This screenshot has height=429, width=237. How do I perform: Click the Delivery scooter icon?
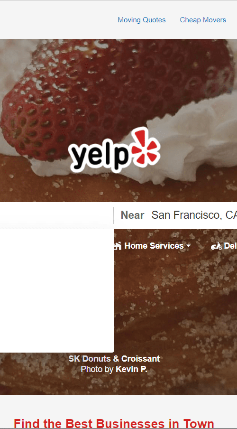216,246
